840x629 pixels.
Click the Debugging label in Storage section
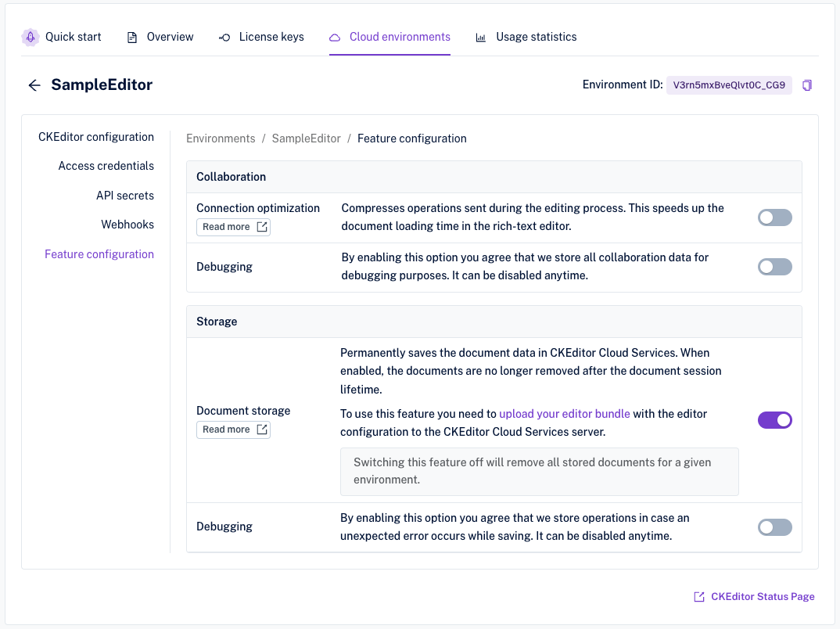click(224, 527)
